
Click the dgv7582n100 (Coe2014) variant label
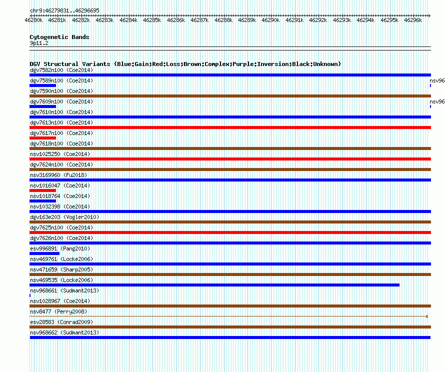[x=61, y=70]
